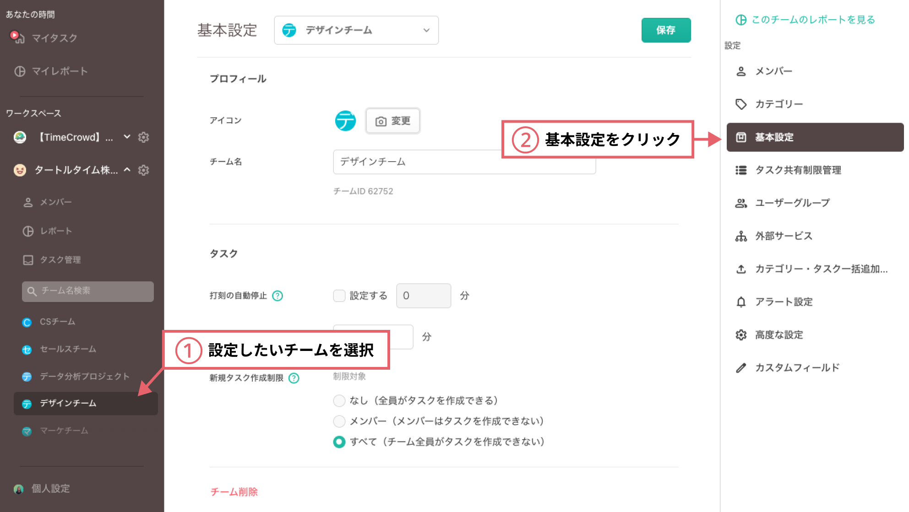The height and width of the screenshot is (512, 909).
Task: Select the メンバー radio option under 新規タスク作成制限
Action: (x=339, y=421)
